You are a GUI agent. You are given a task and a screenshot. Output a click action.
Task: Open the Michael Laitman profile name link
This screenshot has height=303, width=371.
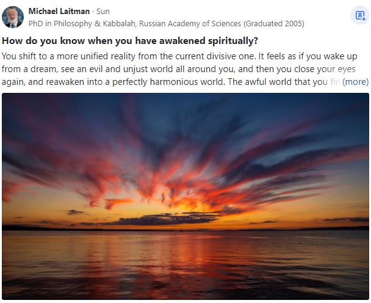click(x=59, y=12)
